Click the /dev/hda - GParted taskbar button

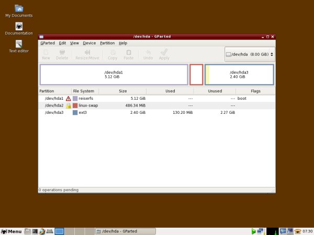click(x=126, y=231)
